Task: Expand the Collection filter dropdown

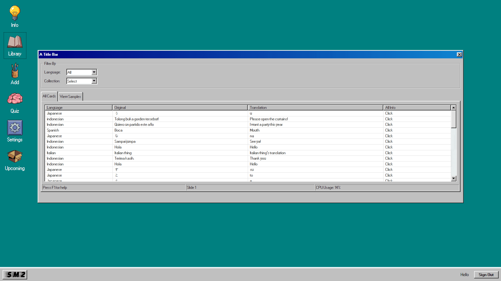Action: [x=94, y=81]
